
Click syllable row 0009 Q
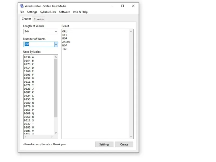29,113
